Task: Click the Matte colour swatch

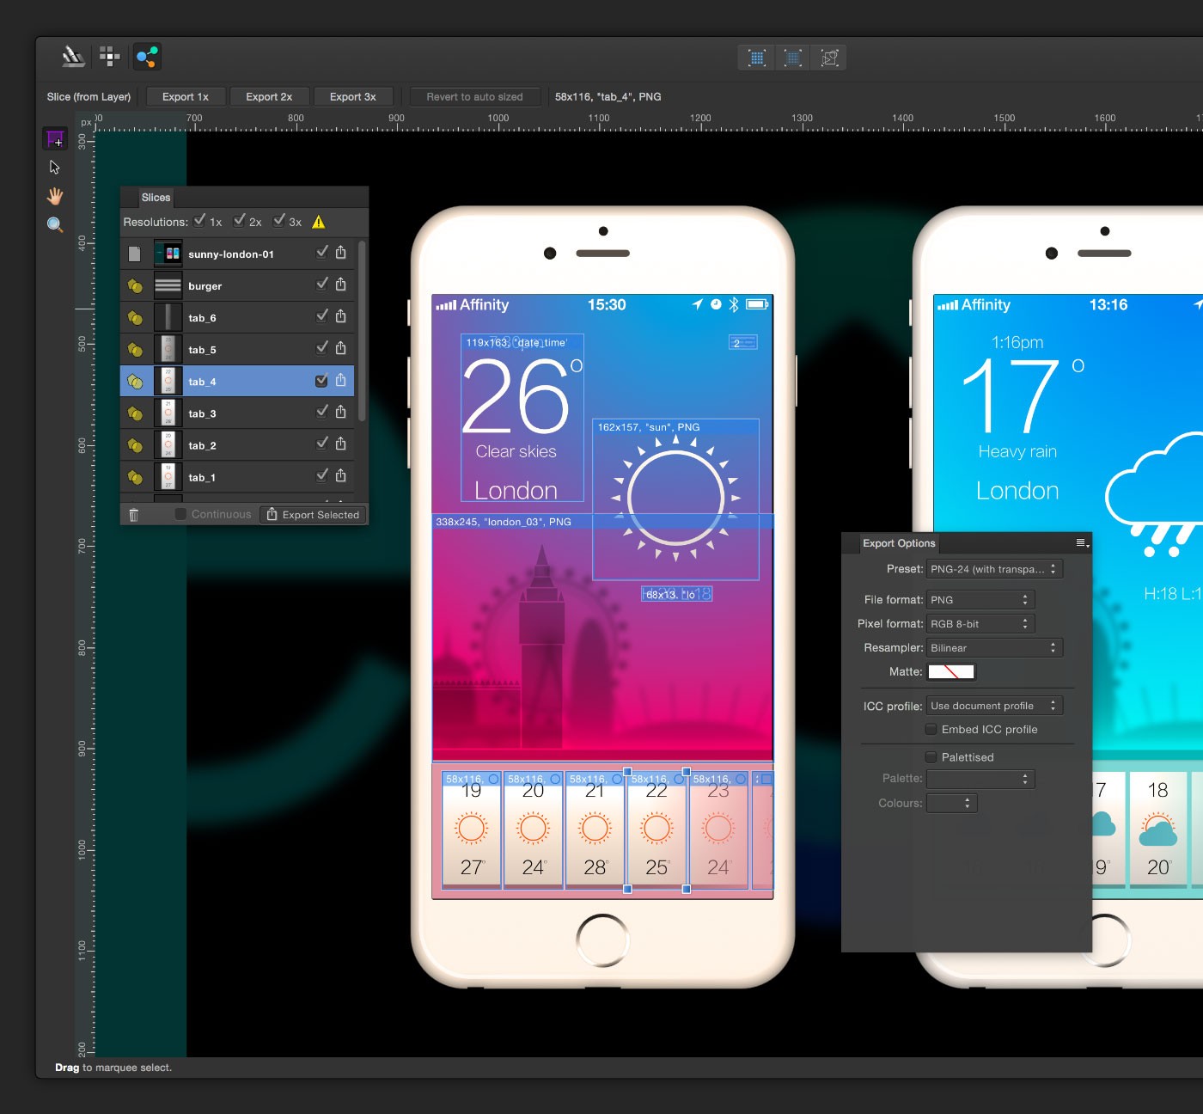Action: (951, 671)
